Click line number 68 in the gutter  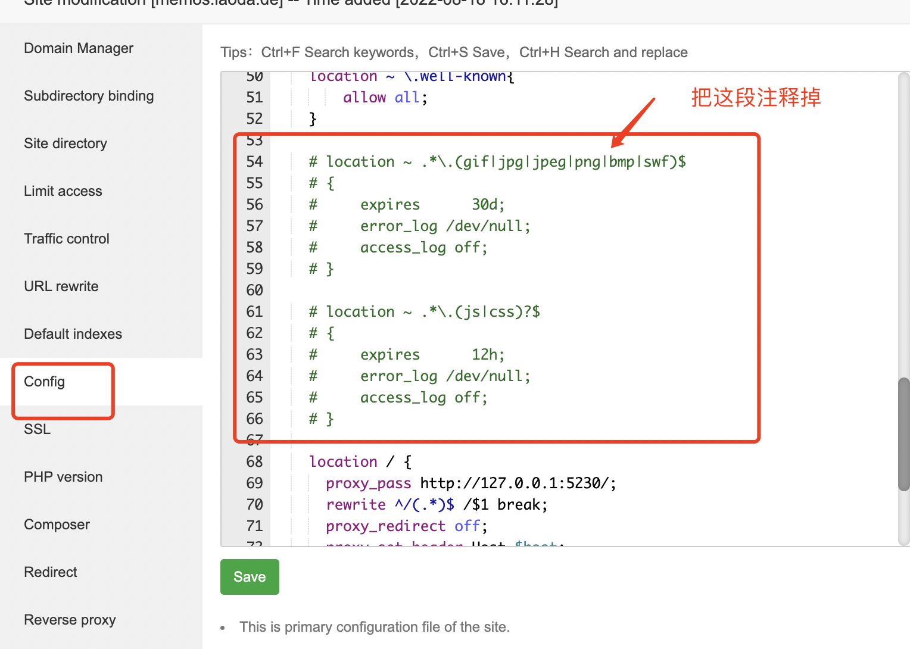254,461
